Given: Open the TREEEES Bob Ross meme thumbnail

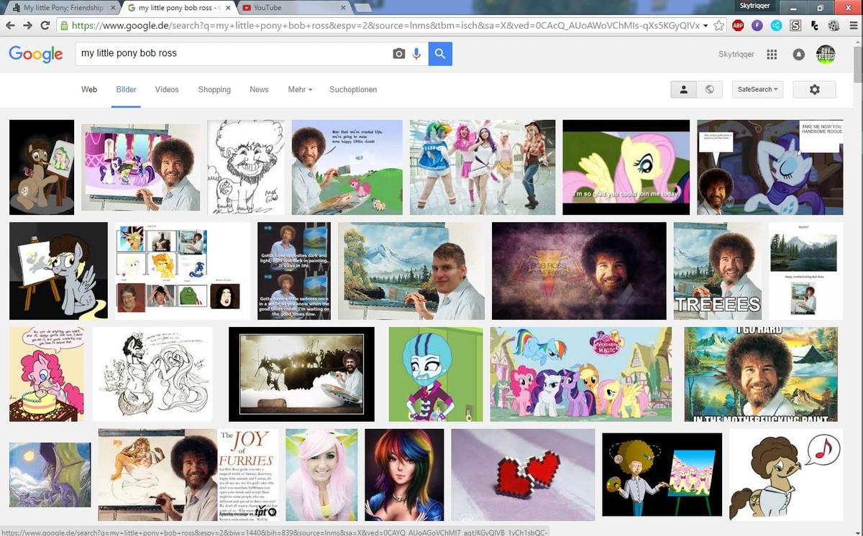Looking at the screenshot, I should [717, 271].
